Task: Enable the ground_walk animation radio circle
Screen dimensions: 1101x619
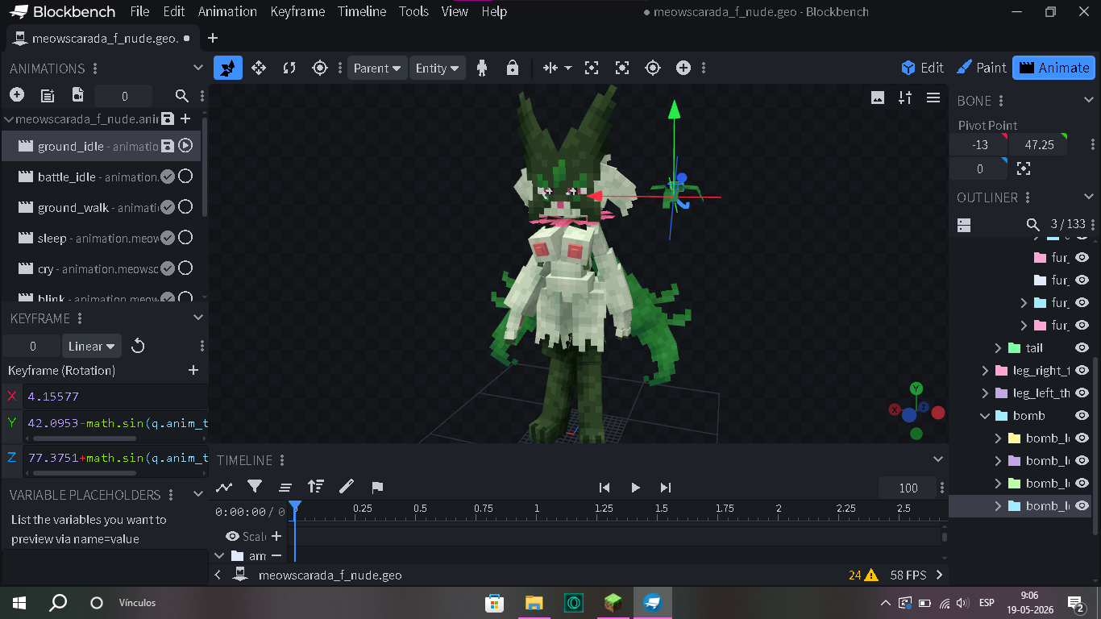Action: click(185, 207)
